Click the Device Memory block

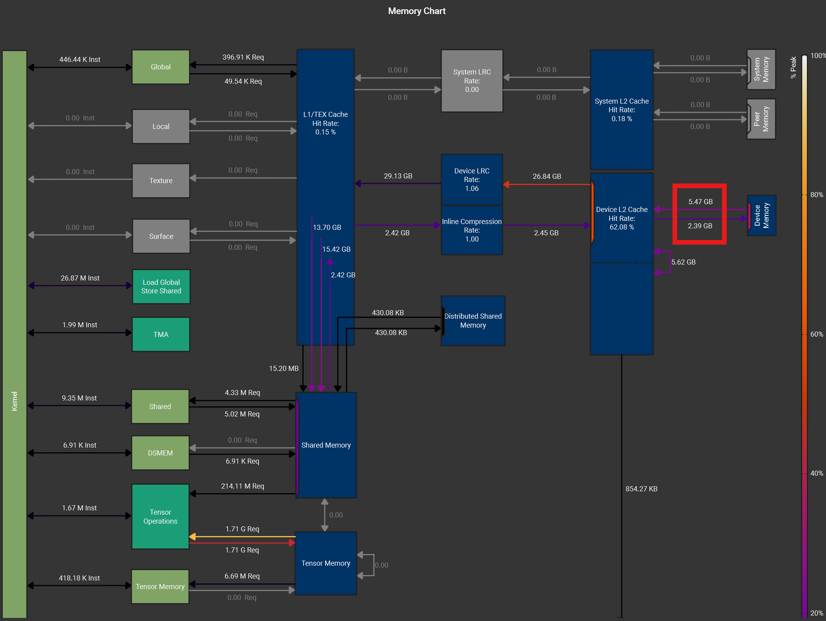(761, 215)
